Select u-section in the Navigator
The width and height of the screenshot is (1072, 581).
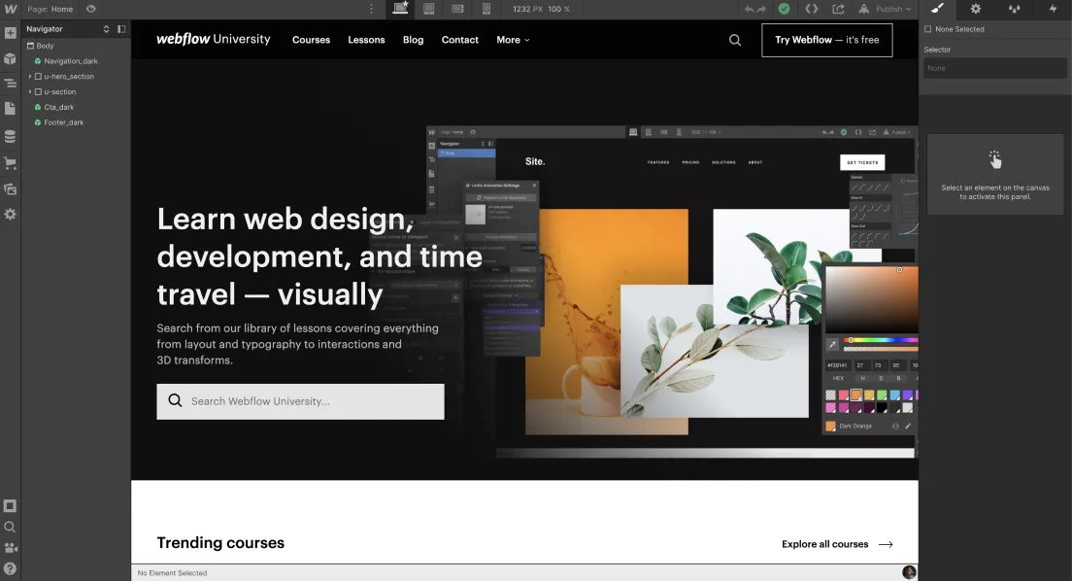point(60,91)
